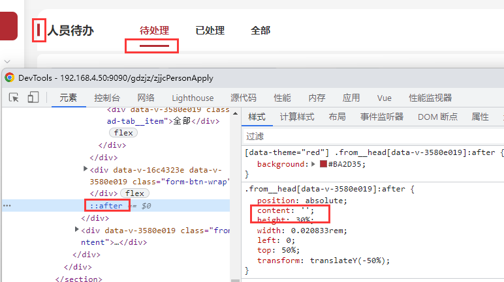The width and height of the screenshot is (504, 282).
Task: Expand the background property shorthand arrow
Action: 314,164
